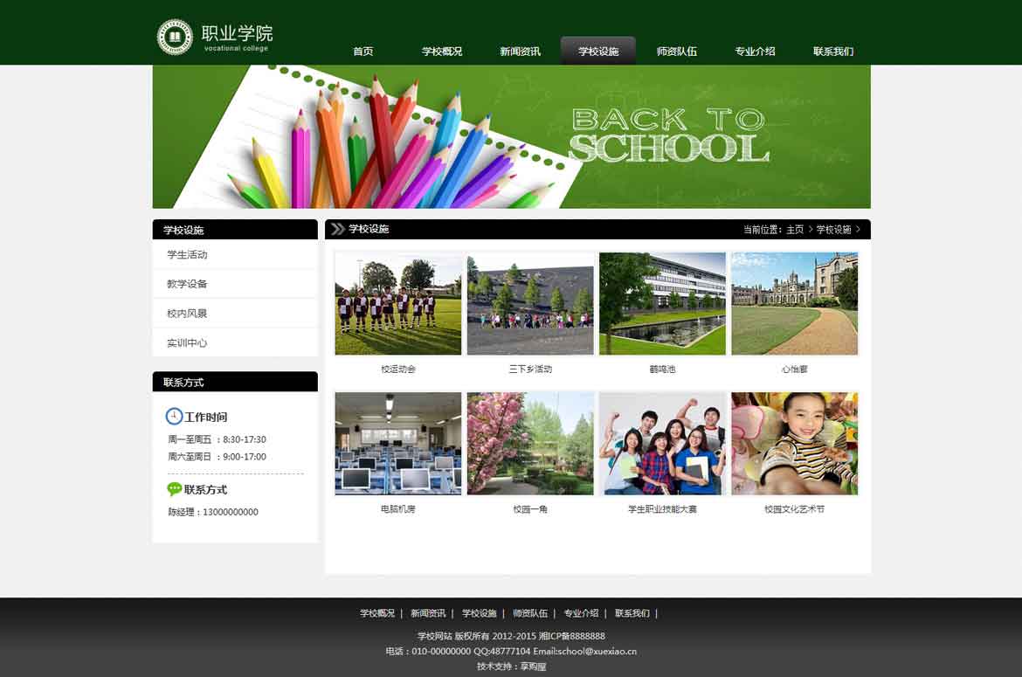Click the 校园一角 caption text
This screenshot has width=1022, height=677.
click(x=530, y=509)
